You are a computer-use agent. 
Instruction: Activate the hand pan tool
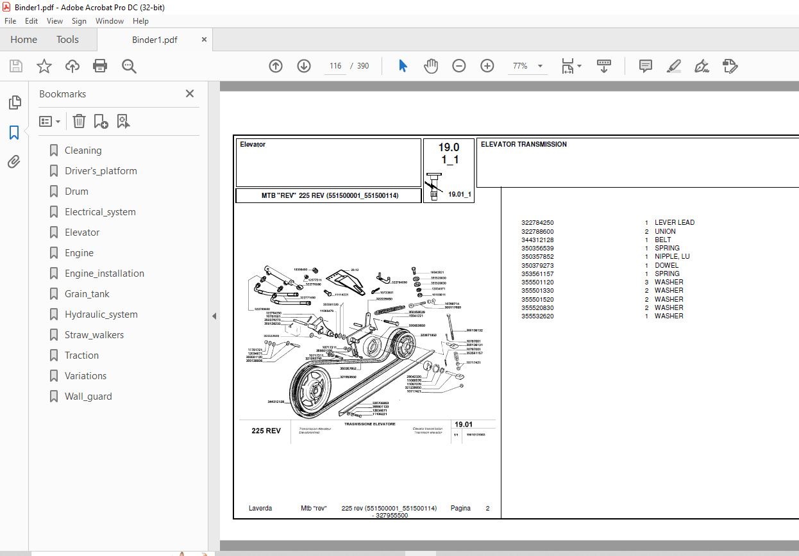432,66
